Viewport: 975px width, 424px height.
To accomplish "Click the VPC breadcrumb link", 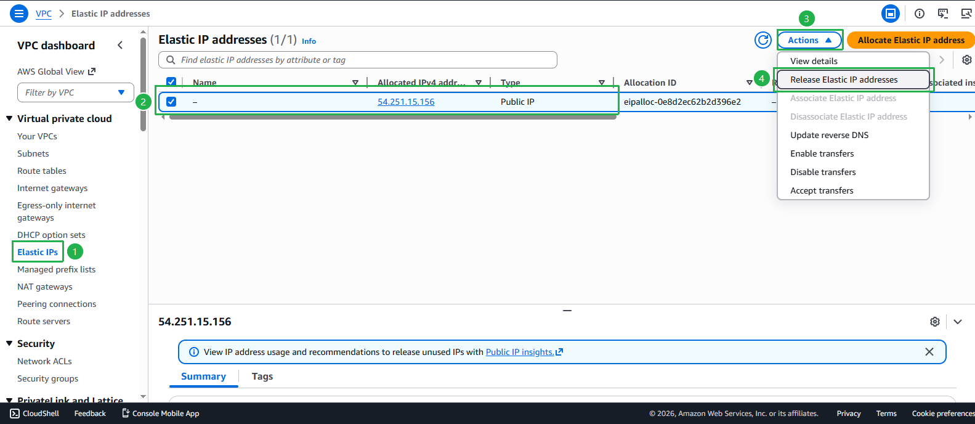I will [44, 14].
